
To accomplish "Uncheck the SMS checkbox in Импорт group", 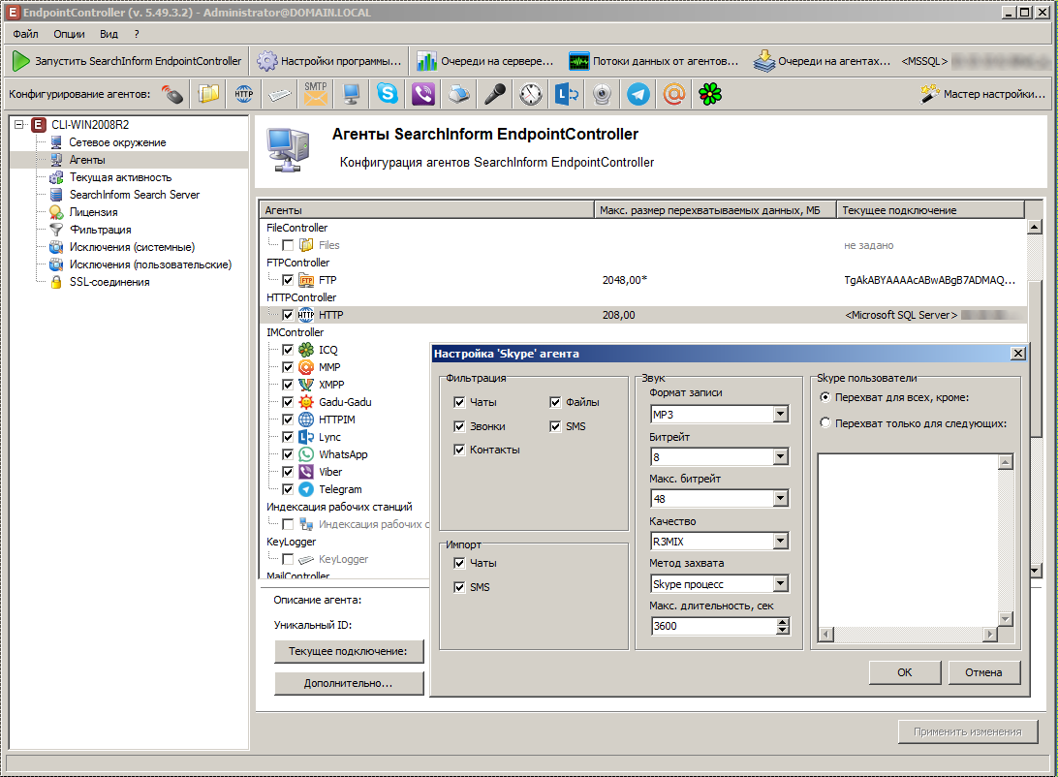I will (x=459, y=587).
